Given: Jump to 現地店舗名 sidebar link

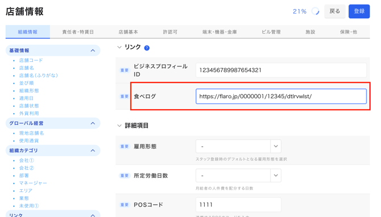Looking at the screenshot, I should [x=32, y=133].
